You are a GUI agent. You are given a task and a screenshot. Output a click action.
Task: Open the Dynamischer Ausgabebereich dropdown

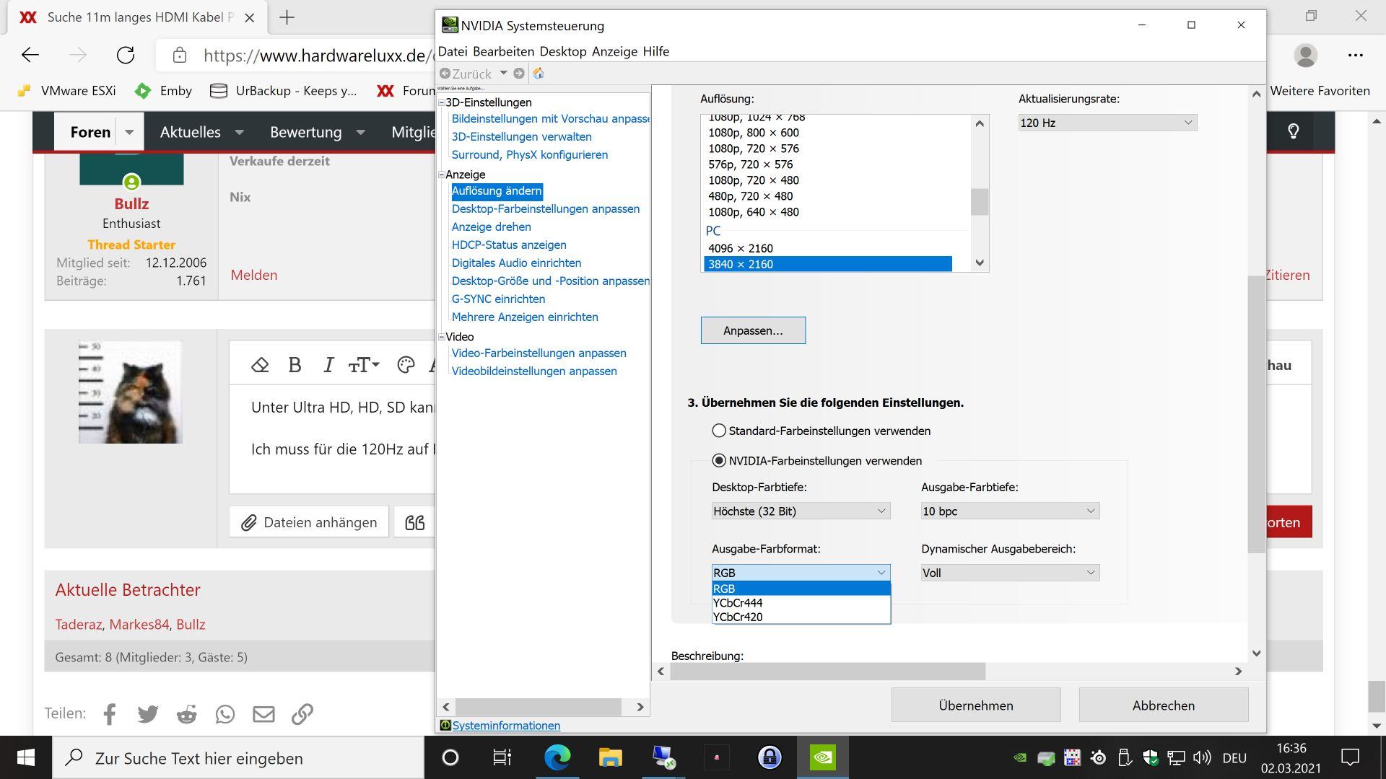1010,573
